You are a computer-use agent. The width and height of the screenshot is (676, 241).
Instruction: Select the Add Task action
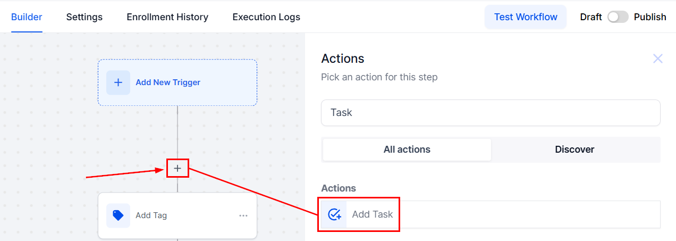(373, 214)
